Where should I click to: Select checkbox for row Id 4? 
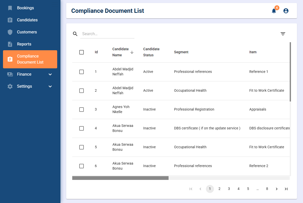click(82, 128)
